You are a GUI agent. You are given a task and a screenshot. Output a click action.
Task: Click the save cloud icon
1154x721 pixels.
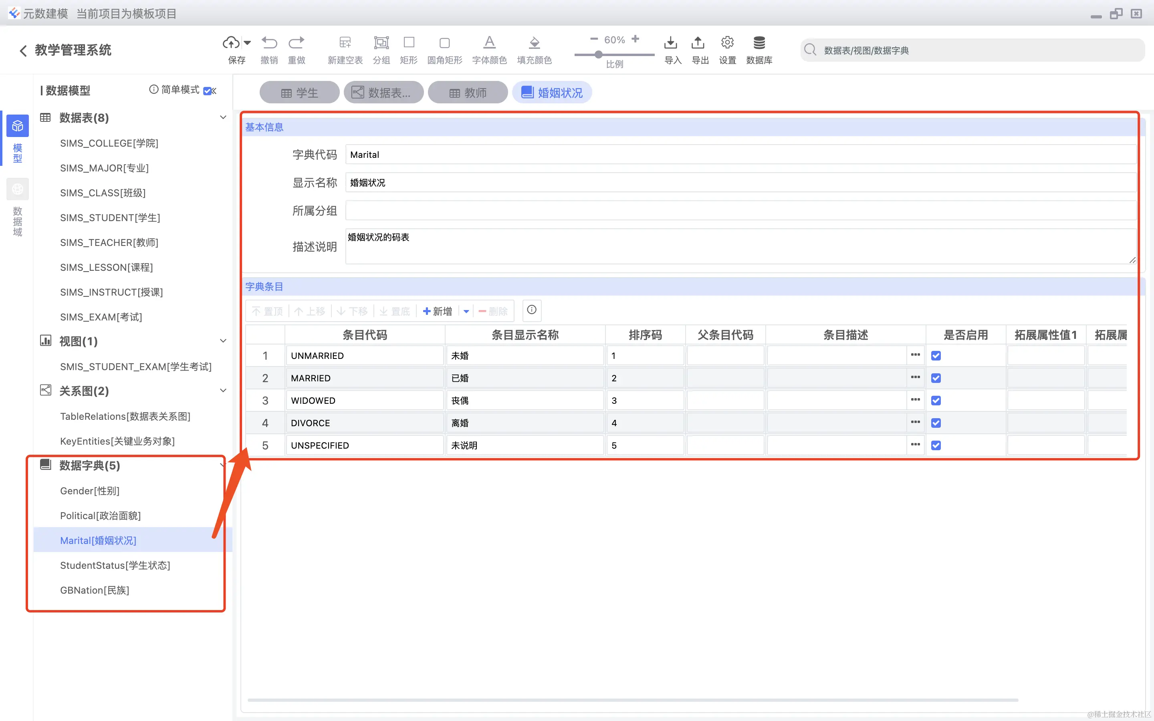click(231, 43)
